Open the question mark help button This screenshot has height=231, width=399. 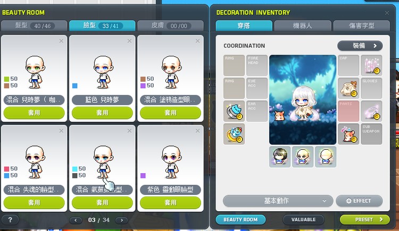[10, 220]
